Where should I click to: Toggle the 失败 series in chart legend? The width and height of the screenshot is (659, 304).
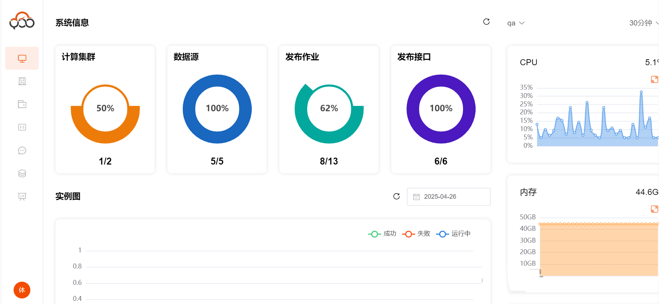(416, 234)
